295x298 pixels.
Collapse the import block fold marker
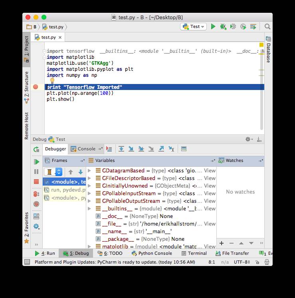[x=44, y=51]
